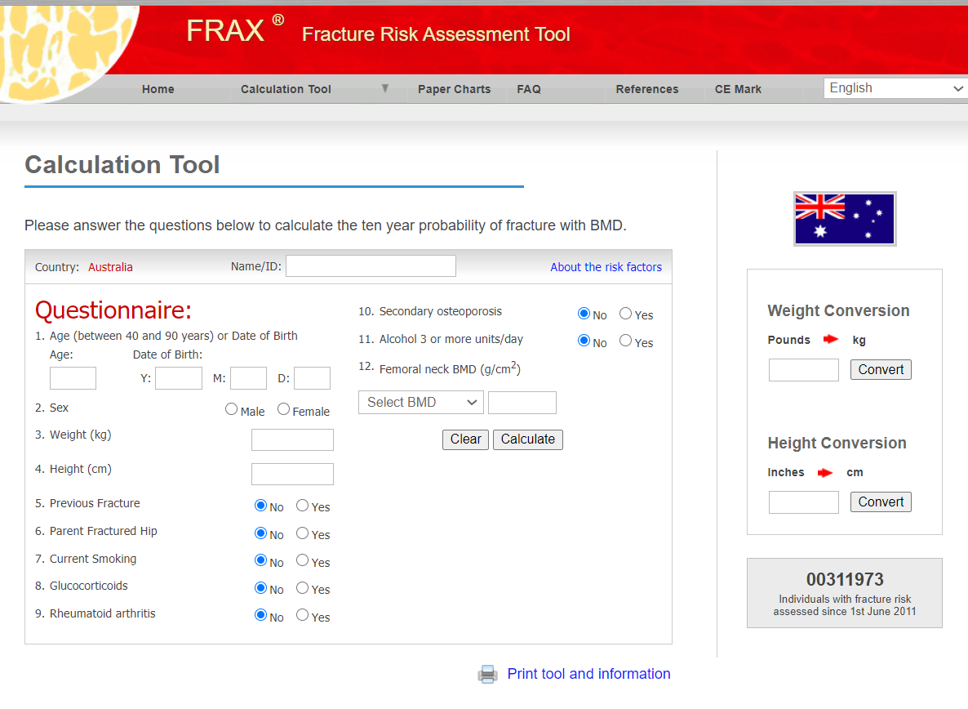Open the FAQ page
This screenshot has height=709, width=968.
coord(529,89)
